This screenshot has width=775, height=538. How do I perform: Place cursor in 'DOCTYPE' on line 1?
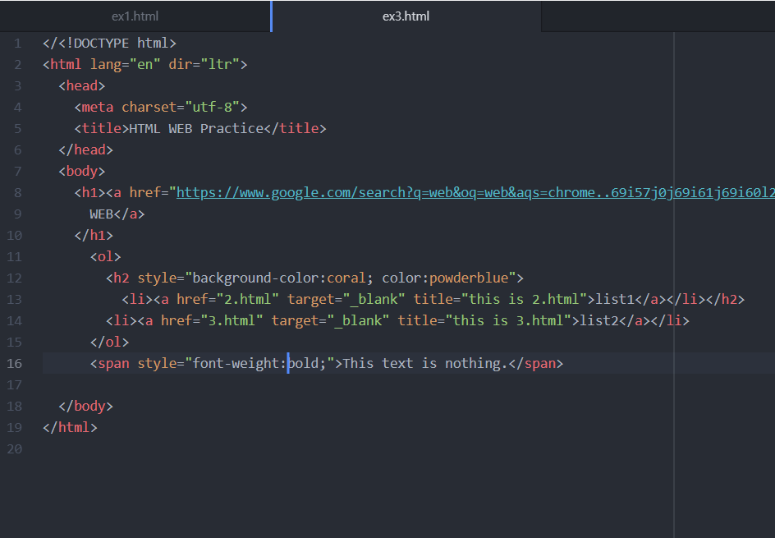pos(101,44)
